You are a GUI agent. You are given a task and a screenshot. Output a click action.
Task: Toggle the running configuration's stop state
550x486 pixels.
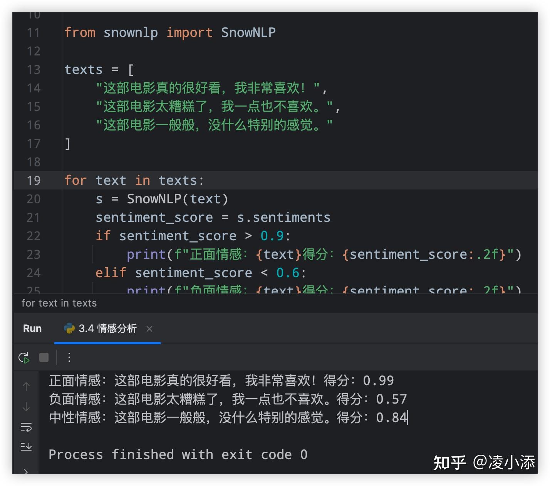[x=44, y=357]
